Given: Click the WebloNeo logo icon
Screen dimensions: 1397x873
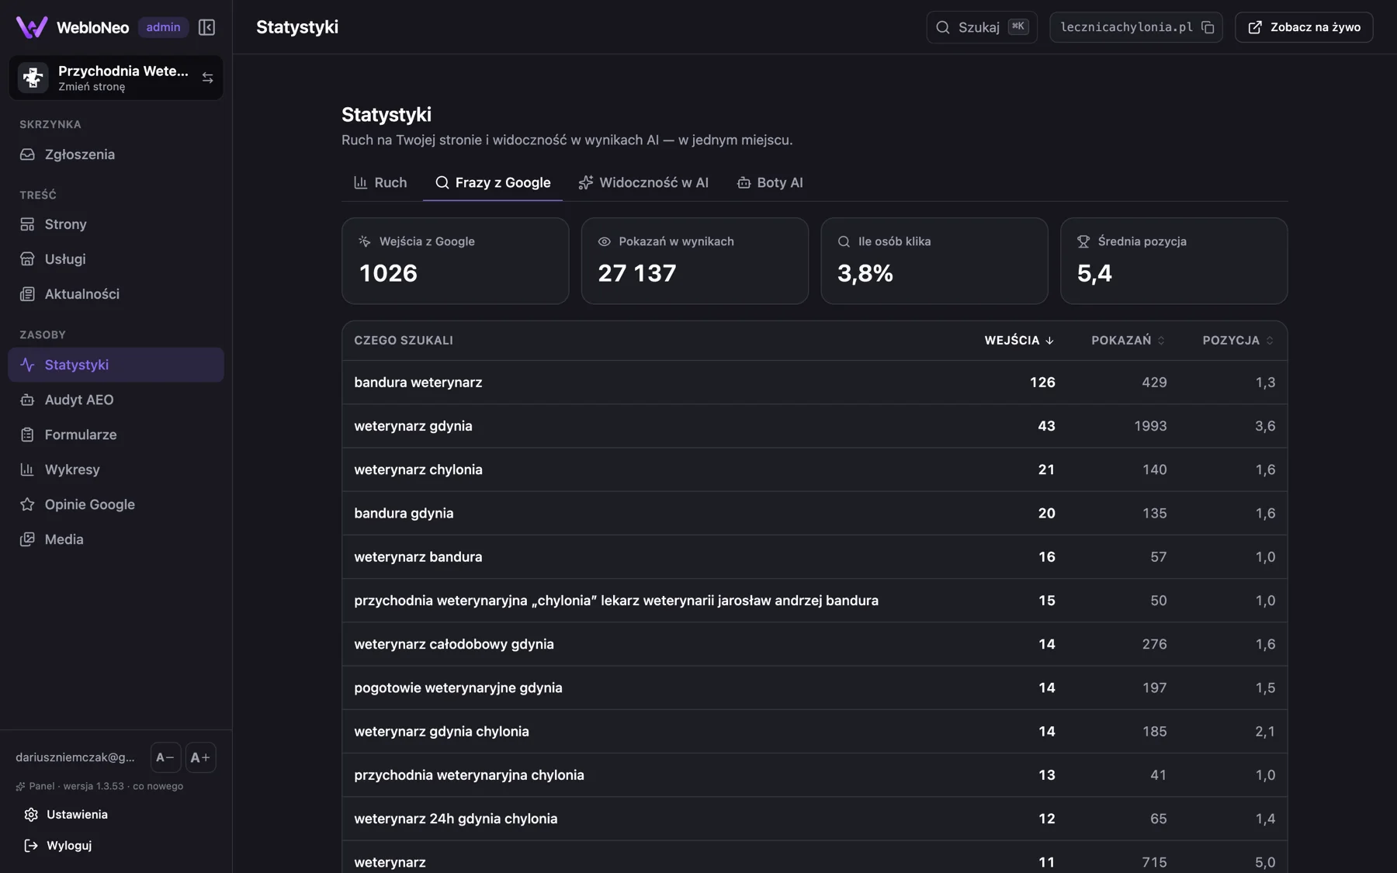Looking at the screenshot, I should (x=32, y=27).
